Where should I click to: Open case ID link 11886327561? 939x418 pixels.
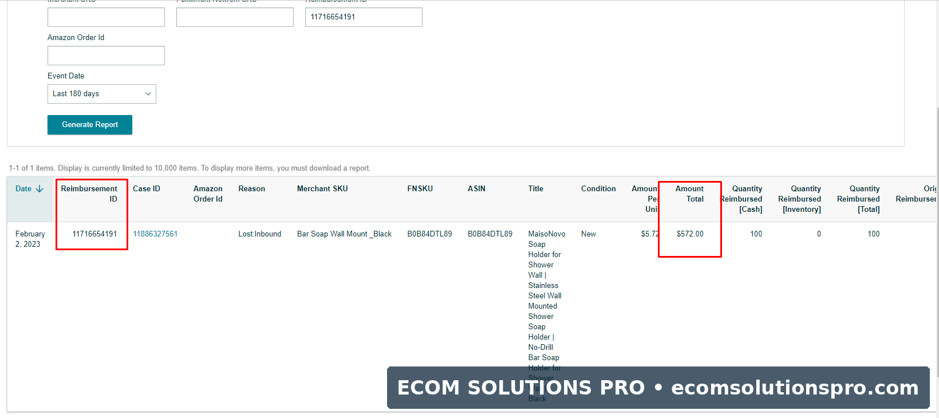point(155,234)
